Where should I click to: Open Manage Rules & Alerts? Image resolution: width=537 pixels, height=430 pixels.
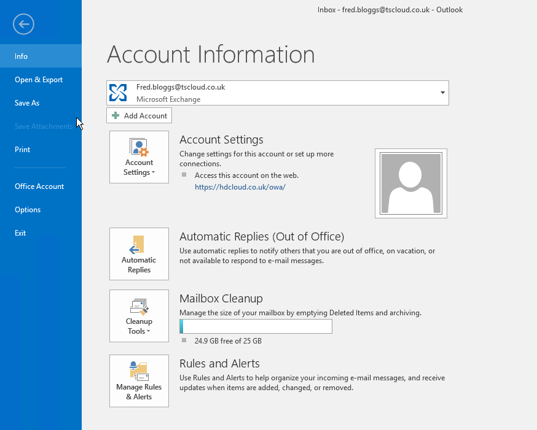[x=139, y=381]
